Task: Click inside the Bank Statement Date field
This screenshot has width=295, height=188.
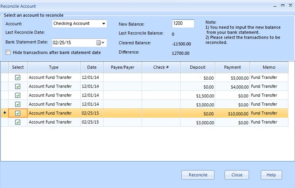Action: [x=73, y=43]
